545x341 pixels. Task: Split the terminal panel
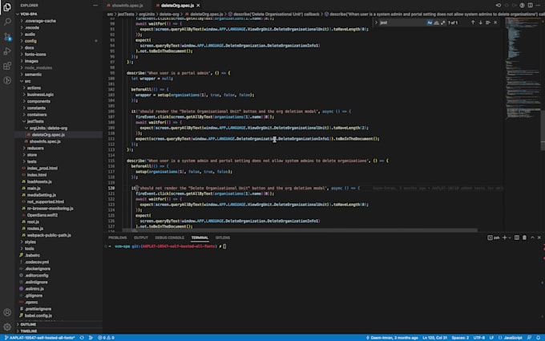(517, 237)
